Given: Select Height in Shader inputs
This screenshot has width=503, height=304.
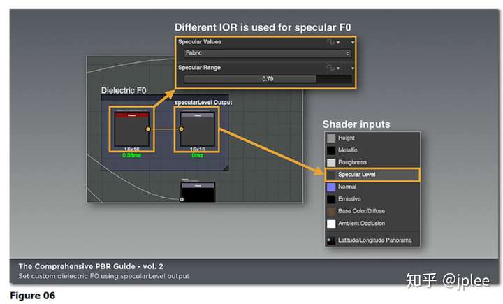Looking at the screenshot, I should (372, 138).
